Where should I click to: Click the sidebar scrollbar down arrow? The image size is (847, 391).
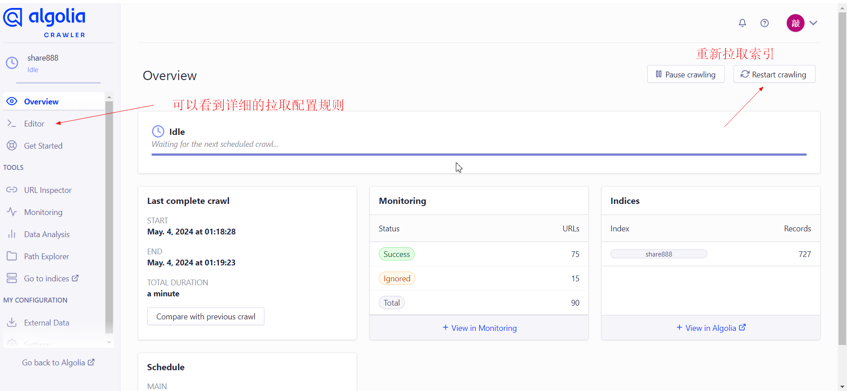[x=109, y=342]
